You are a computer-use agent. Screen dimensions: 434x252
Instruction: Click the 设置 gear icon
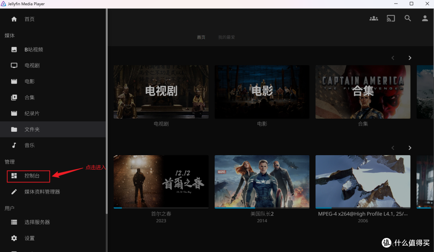(x=14, y=238)
